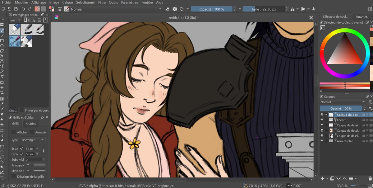Open the brush tag 'feur' dropdown
The height and width of the screenshot is (188, 373).
[x=16, y=20]
